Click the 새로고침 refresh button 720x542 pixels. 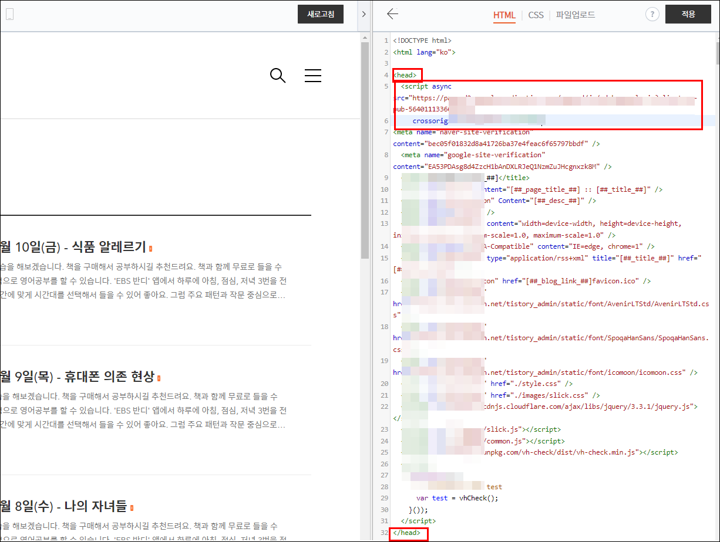coord(321,14)
